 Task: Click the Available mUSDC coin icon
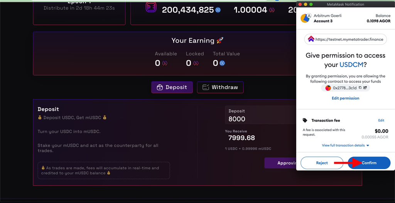point(164,63)
